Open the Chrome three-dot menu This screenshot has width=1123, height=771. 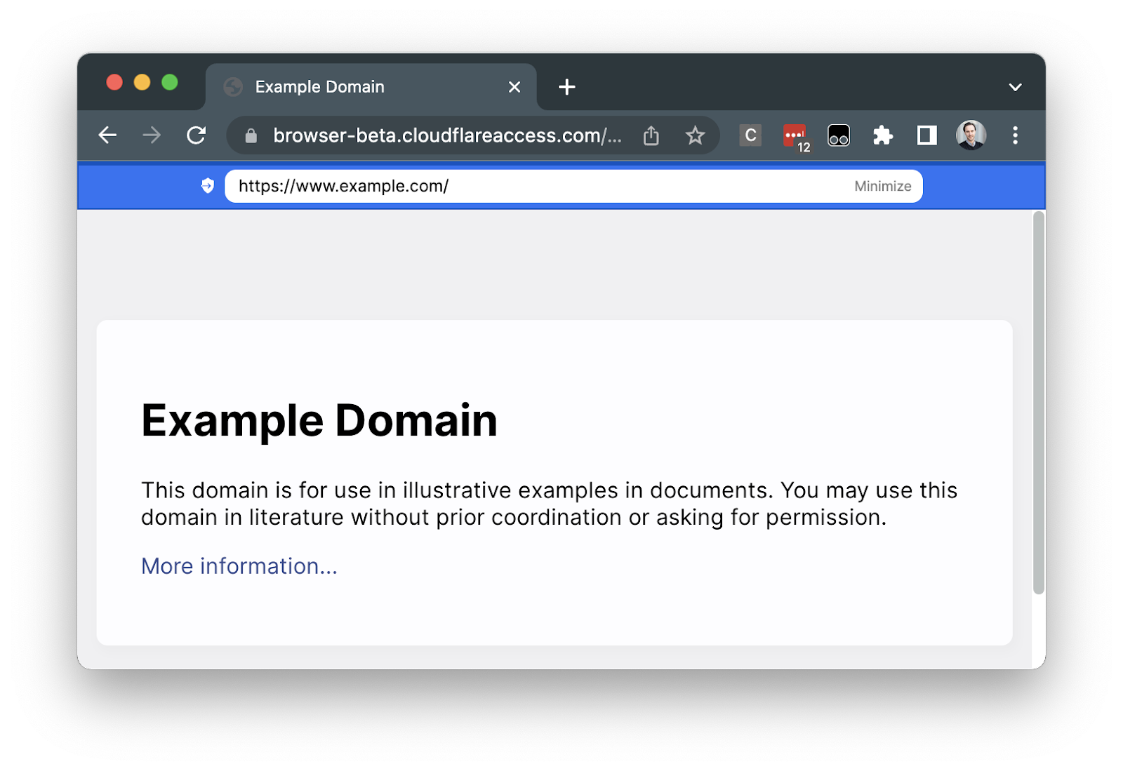1016,135
